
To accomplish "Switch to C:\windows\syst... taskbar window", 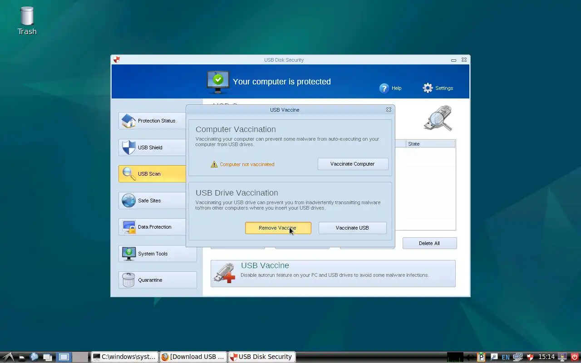I will [x=125, y=357].
